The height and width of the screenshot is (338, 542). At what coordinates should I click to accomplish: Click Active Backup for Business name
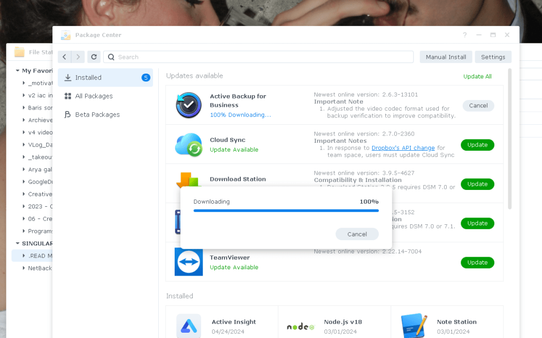238,101
